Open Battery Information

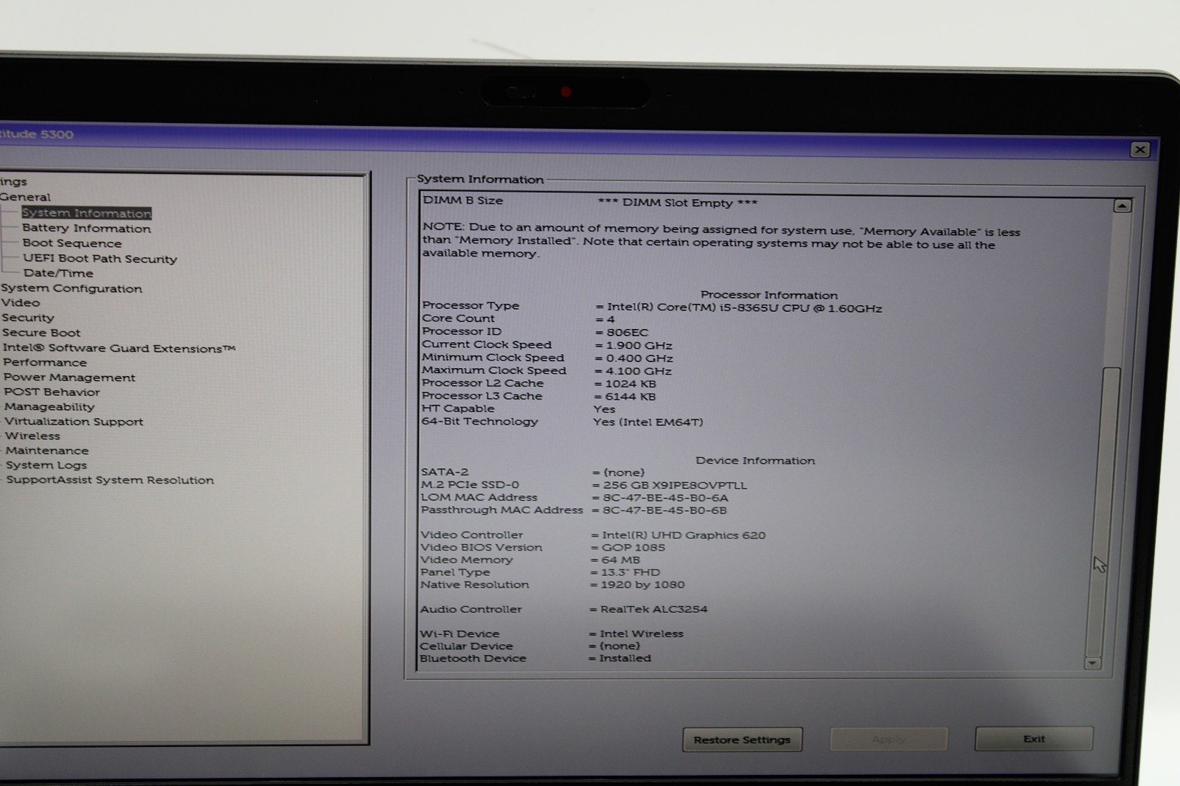point(86,229)
